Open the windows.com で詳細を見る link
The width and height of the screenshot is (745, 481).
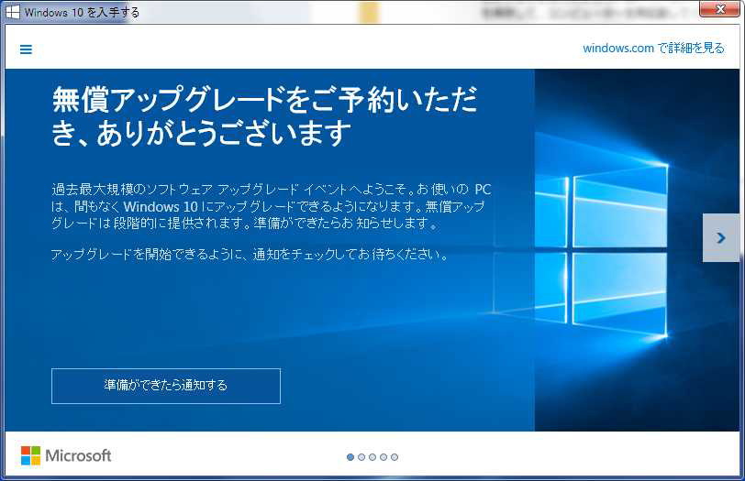[653, 49]
